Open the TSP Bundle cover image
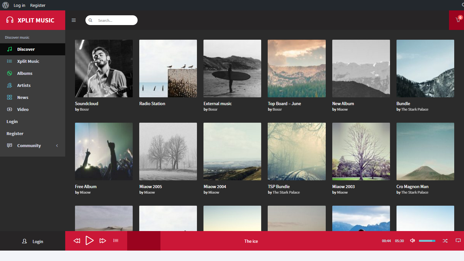 [297, 151]
